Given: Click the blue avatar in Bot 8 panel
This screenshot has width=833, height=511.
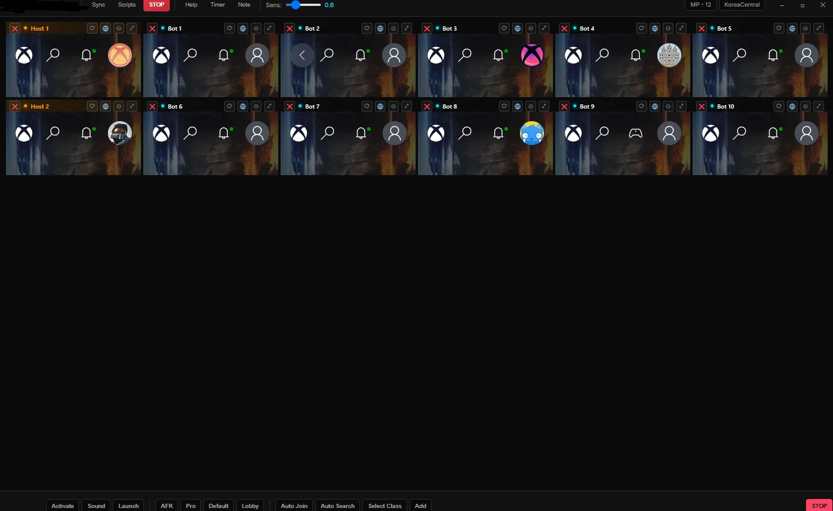Looking at the screenshot, I should (532, 133).
